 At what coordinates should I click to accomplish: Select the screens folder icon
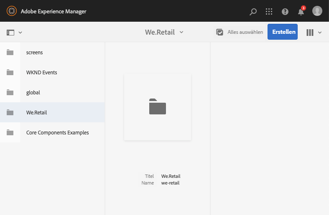(x=10, y=53)
